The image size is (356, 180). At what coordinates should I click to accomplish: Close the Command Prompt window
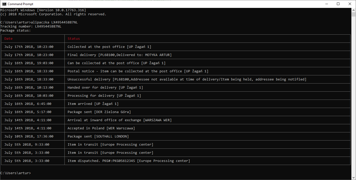(x=350, y=4)
